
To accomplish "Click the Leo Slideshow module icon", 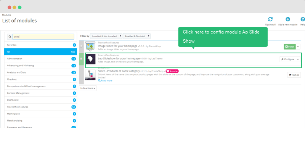I will coord(90,59).
